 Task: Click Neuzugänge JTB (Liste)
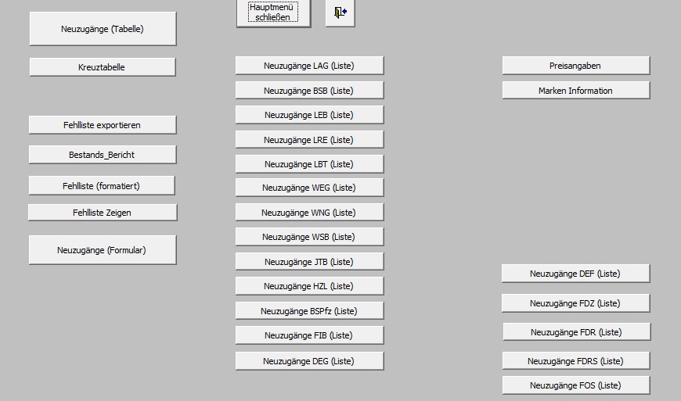tap(309, 262)
